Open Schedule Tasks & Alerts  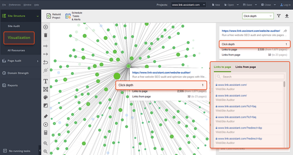[x=74, y=16]
